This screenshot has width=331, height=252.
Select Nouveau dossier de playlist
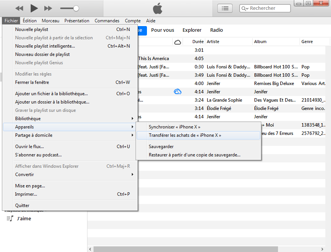click(70, 54)
